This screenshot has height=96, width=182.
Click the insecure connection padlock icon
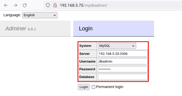pyautogui.click(x=55, y=5)
